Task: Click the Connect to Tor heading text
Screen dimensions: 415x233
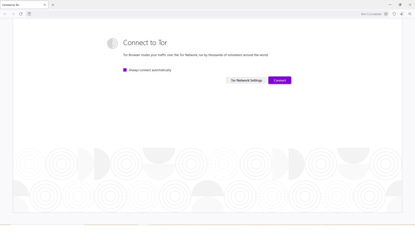Action: pos(145,43)
